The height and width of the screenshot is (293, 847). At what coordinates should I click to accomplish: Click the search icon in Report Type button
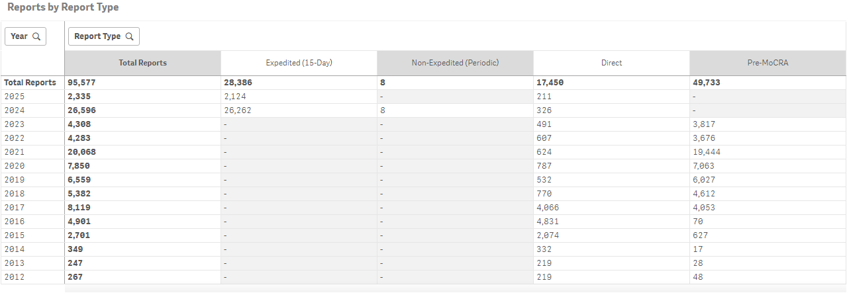click(129, 36)
